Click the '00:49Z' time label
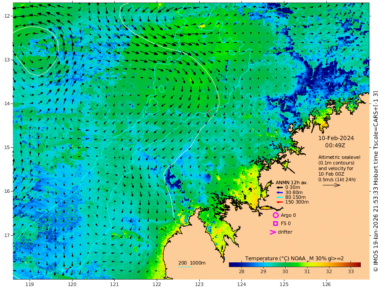Screen dimensions: 378x292 click(x=335, y=146)
